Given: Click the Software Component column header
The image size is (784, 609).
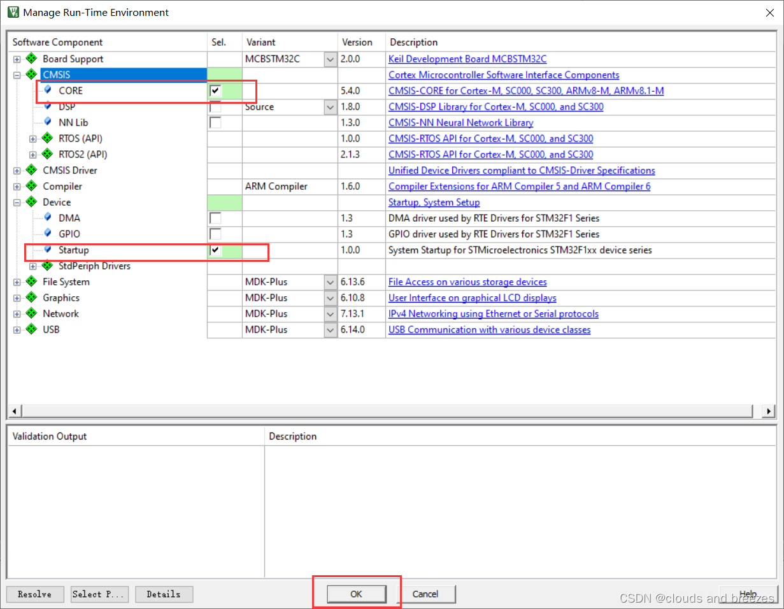Looking at the screenshot, I should click(x=107, y=42).
